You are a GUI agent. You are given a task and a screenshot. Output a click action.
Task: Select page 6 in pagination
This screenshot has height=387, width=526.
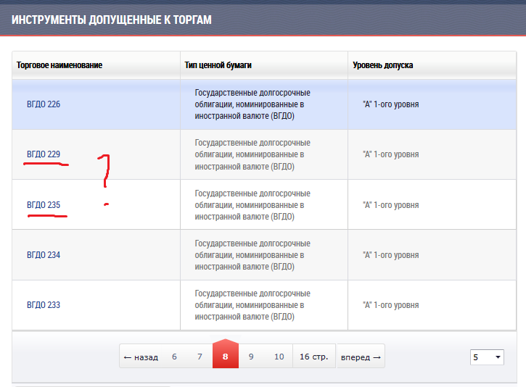pos(174,357)
